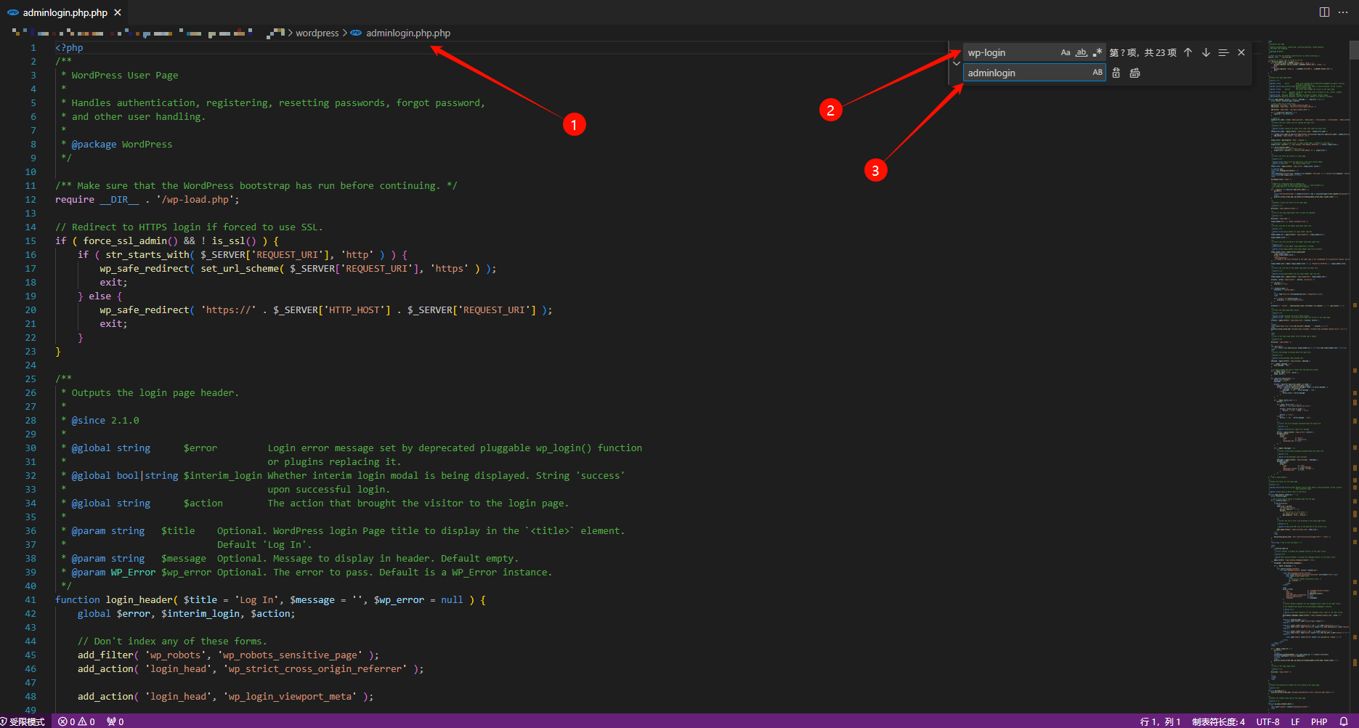Click 'WordPress User Page' comment line
Image resolution: width=1359 pixels, height=728 pixels.
click(124, 76)
